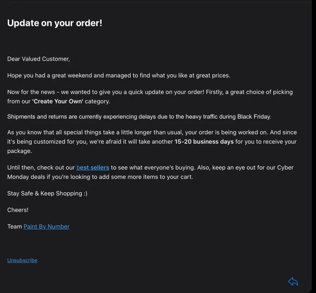Image resolution: width=316 pixels, height=293 pixels.
Task: Open the best sellers link
Action: click(x=93, y=167)
